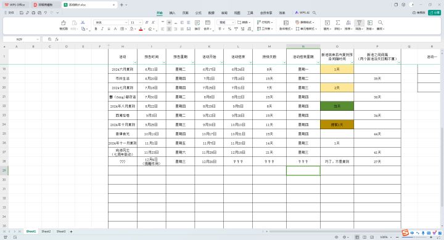This screenshot has width=444, height=240.
Task: Switch to the Formulas (公式) ribbon tab
Action: click(x=199, y=13)
